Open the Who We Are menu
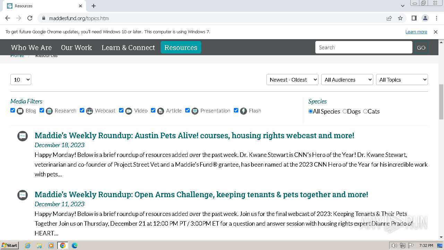This screenshot has width=444, height=250. [x=31, y=48]
